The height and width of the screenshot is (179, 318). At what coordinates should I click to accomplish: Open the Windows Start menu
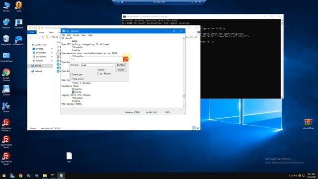pos(4,176)
